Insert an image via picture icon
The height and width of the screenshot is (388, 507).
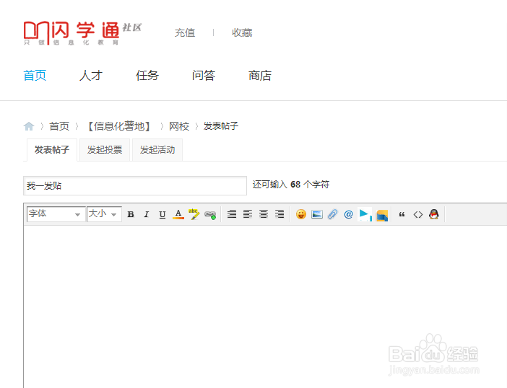click(x=317, y=214)
